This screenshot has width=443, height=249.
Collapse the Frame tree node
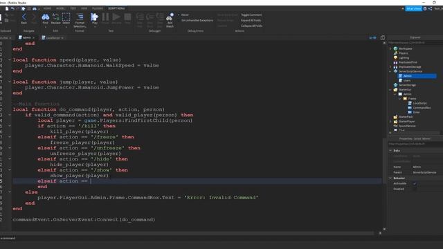click(400, 98)
